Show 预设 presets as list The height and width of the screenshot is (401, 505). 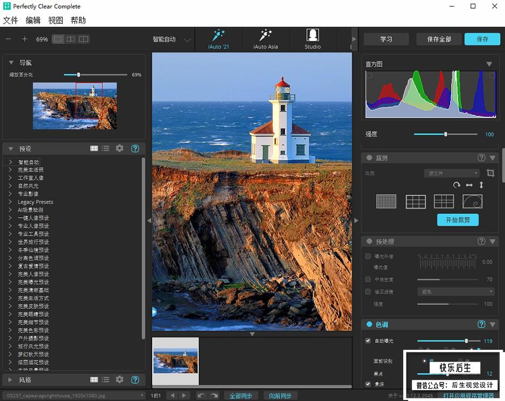point(106,148)
